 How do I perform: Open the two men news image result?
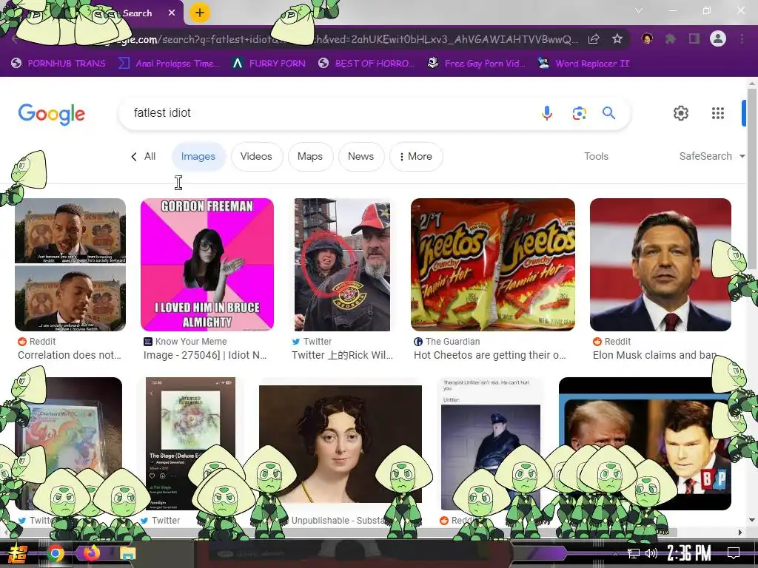click(x=645, y=444)
